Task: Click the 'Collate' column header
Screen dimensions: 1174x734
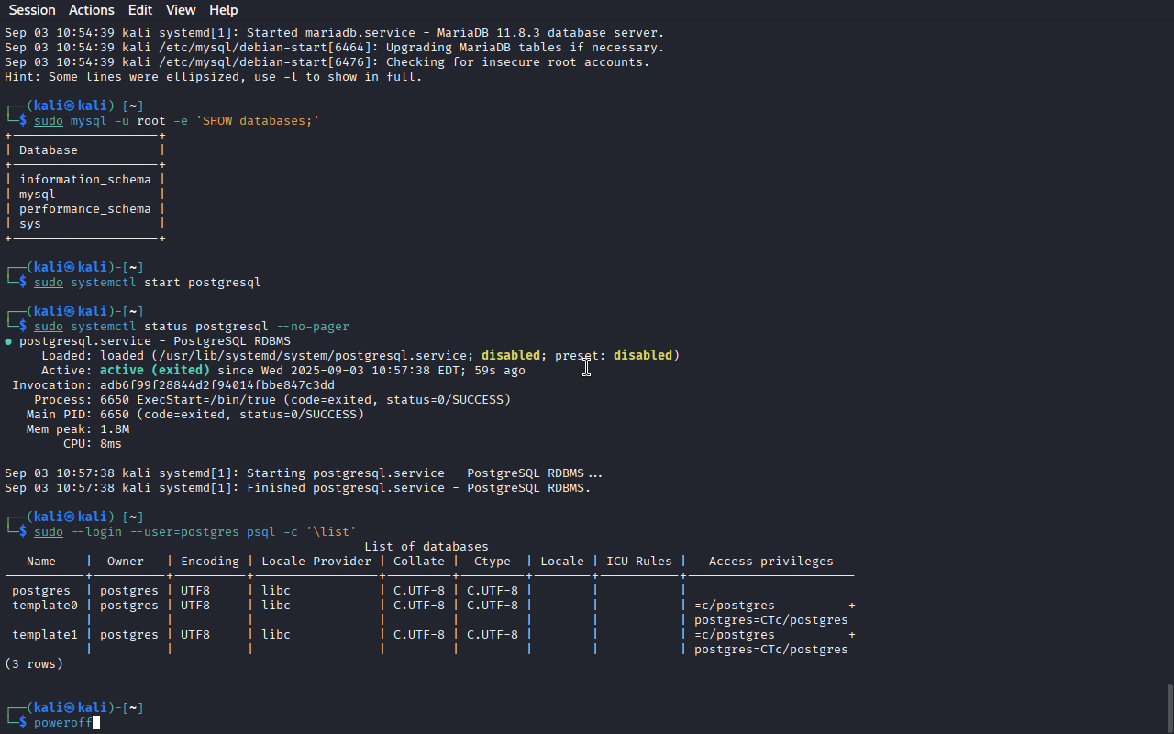Action: click(419, 562)
